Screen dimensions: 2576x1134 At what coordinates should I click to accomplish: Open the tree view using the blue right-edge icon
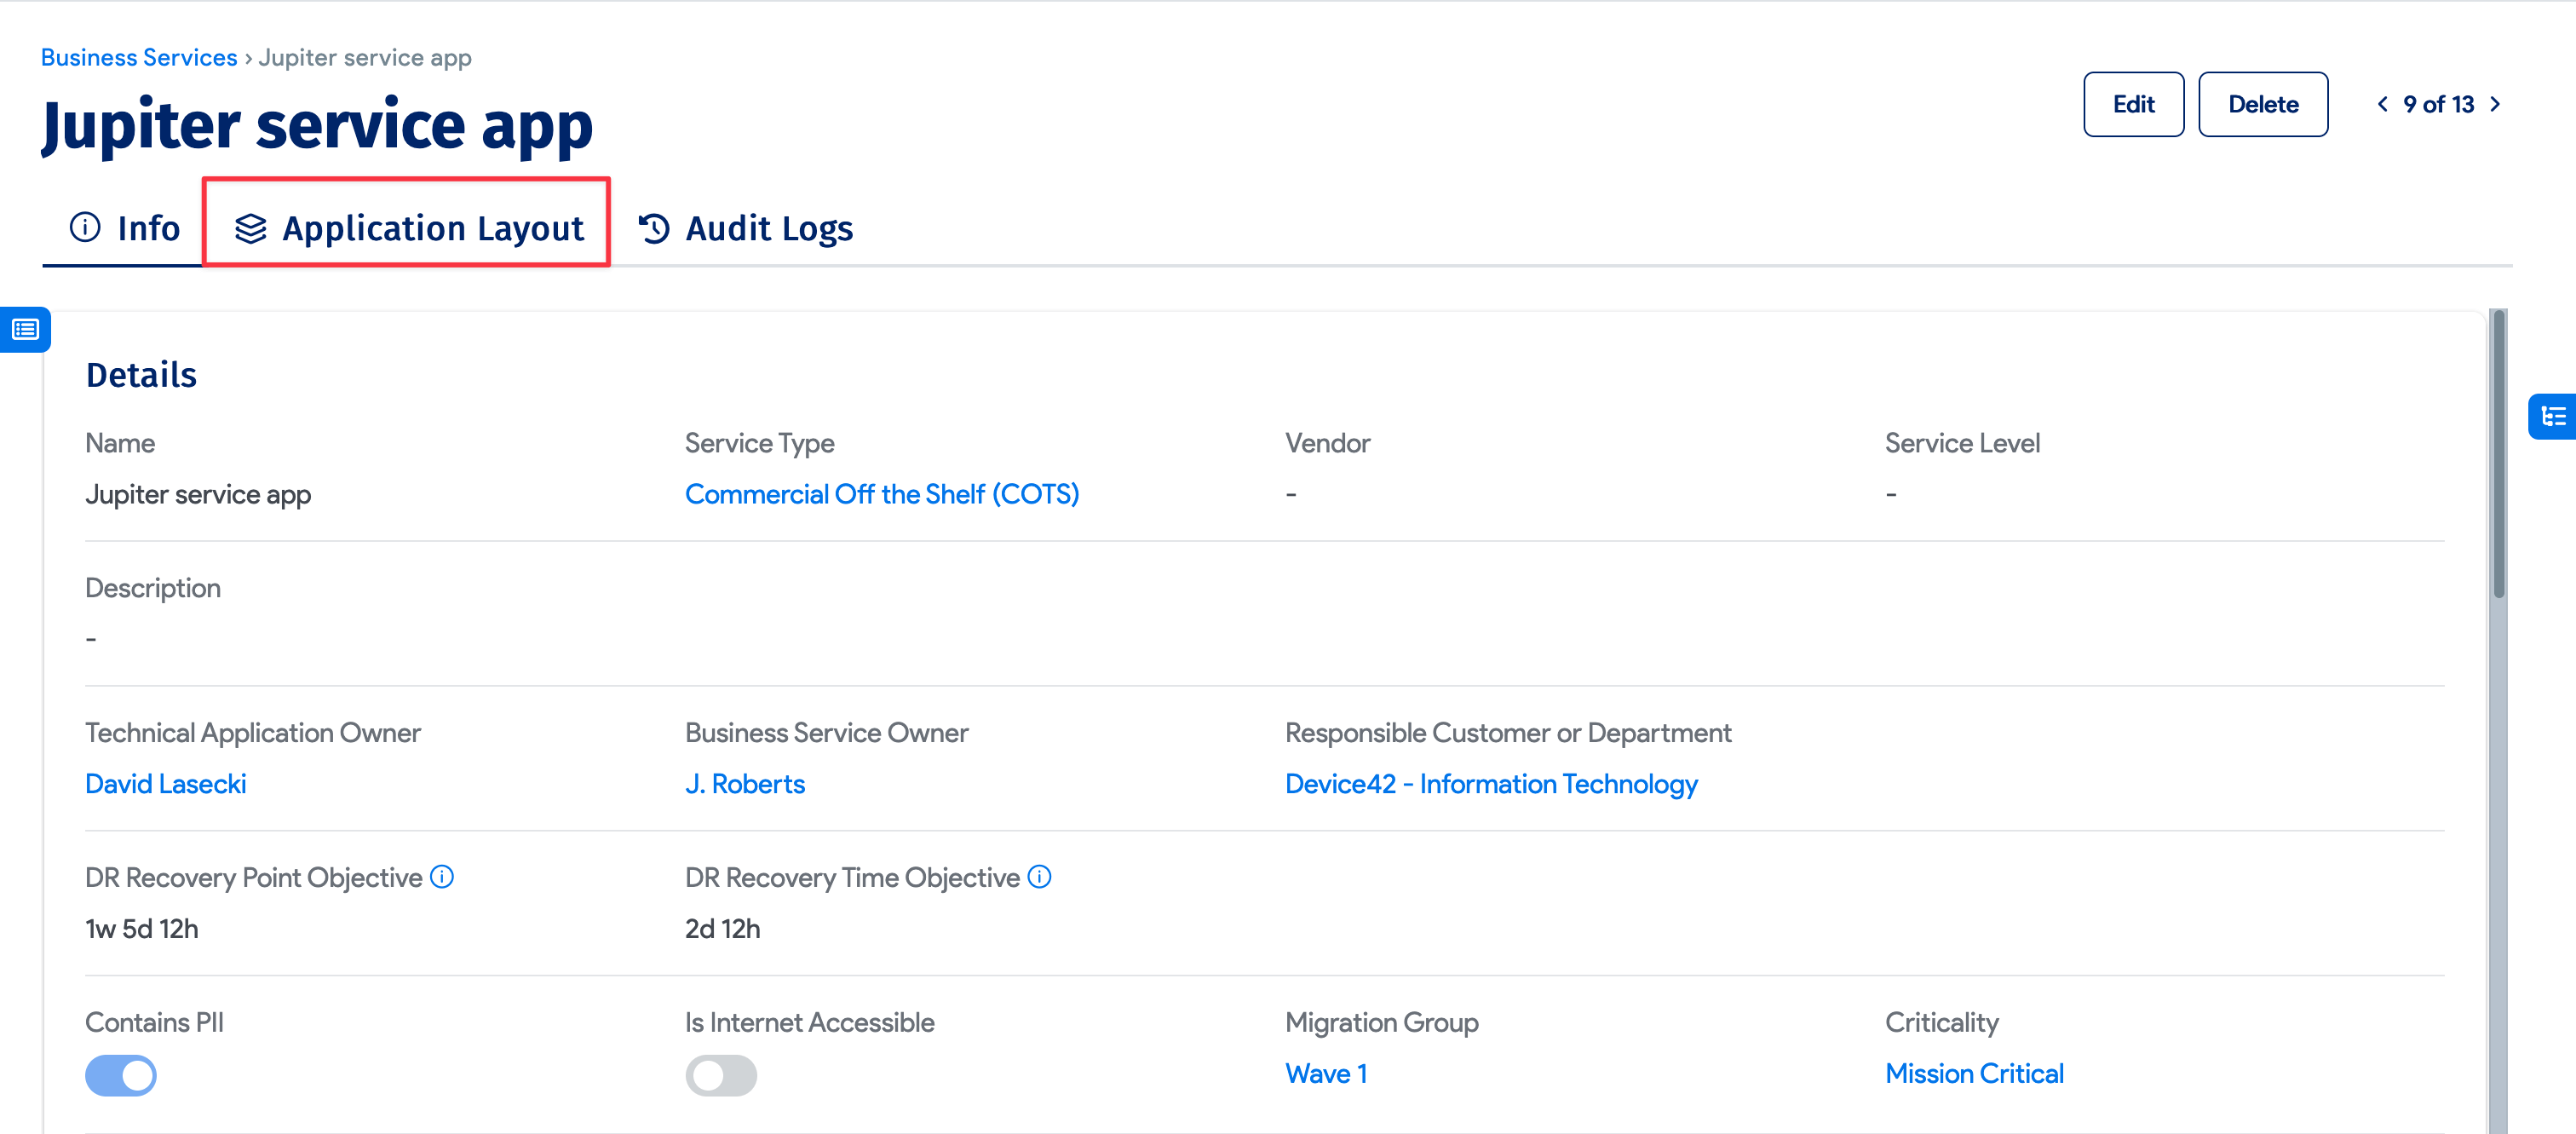pos(2554,417)
